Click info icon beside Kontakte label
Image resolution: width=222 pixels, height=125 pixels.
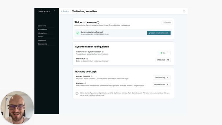pos(85,83)
